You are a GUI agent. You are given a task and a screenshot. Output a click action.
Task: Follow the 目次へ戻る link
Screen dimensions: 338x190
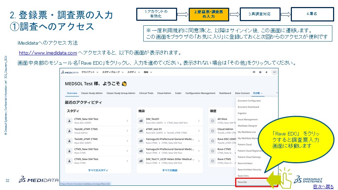click(x=323, y=187)
